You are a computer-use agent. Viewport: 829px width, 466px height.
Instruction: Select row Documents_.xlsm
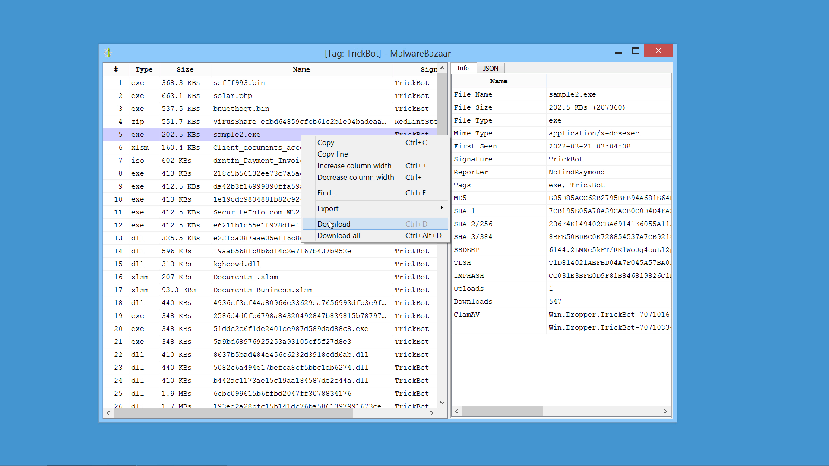click(270, 277)
